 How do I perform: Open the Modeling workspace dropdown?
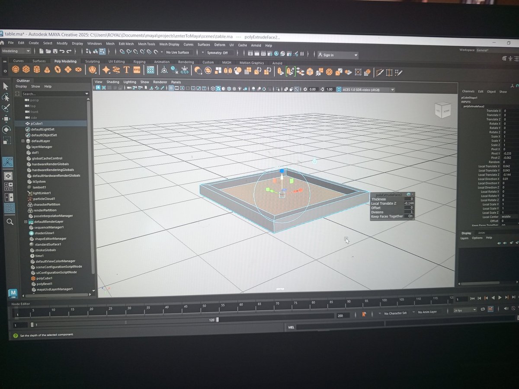coord(16,51)
